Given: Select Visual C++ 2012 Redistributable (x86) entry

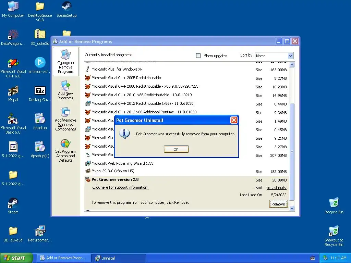Looking at the screenshot, I should [x=187, y=103].
